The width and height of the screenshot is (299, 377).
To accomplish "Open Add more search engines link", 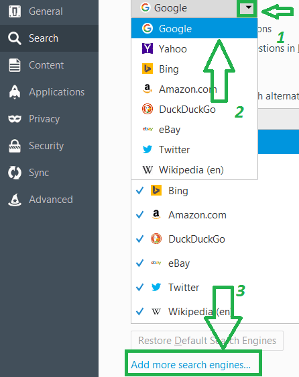I will click(x=191, y=365).
